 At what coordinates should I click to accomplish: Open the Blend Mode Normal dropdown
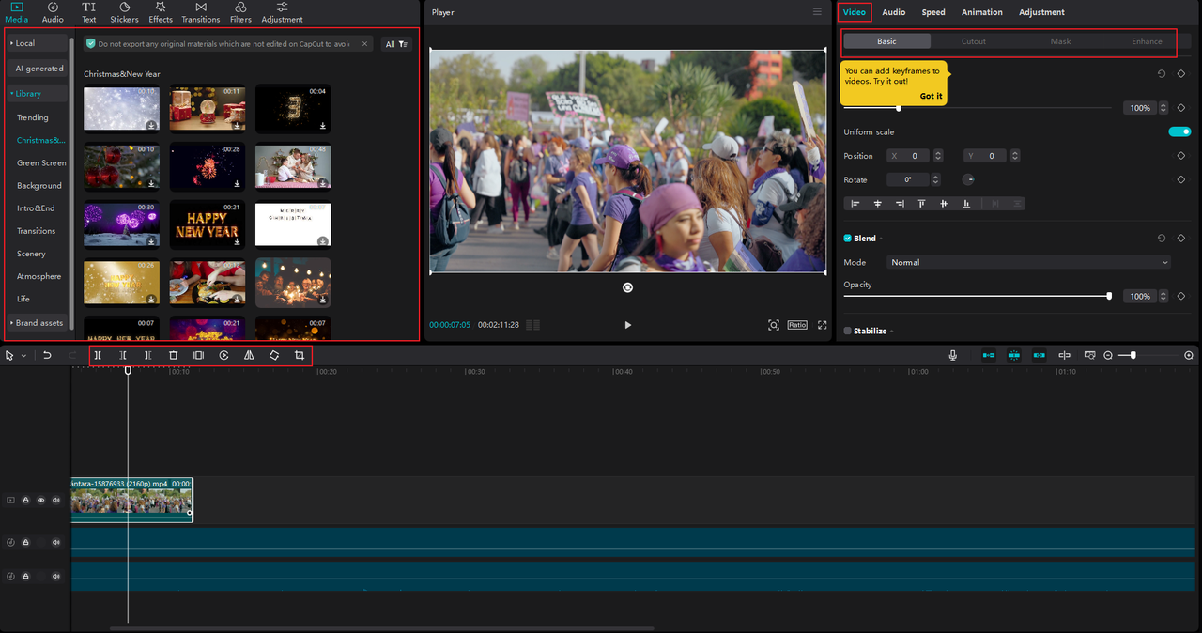click(x=1029, y=262)
